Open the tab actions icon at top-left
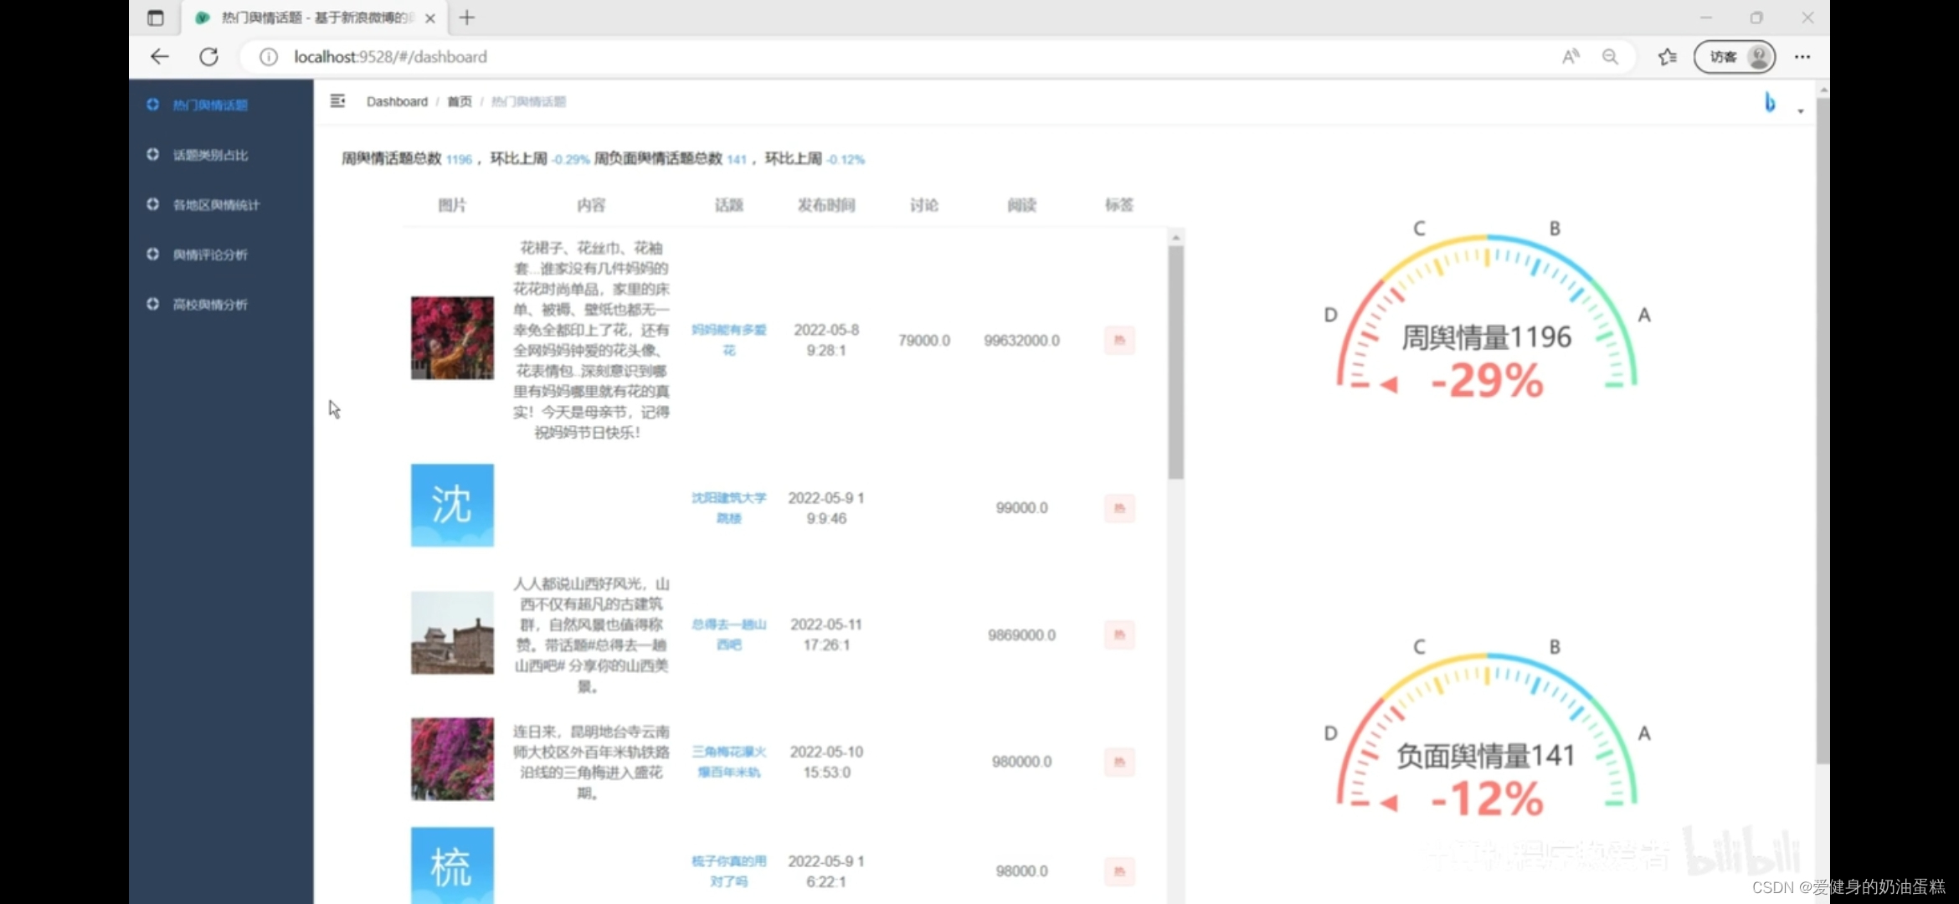This screenshot has width=1959, height=904. [156, 18]
